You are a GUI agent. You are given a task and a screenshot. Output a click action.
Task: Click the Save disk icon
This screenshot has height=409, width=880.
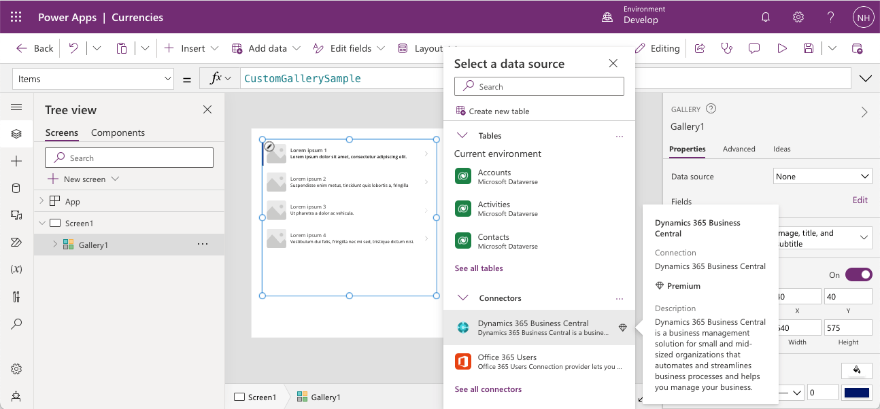[809, 48]
